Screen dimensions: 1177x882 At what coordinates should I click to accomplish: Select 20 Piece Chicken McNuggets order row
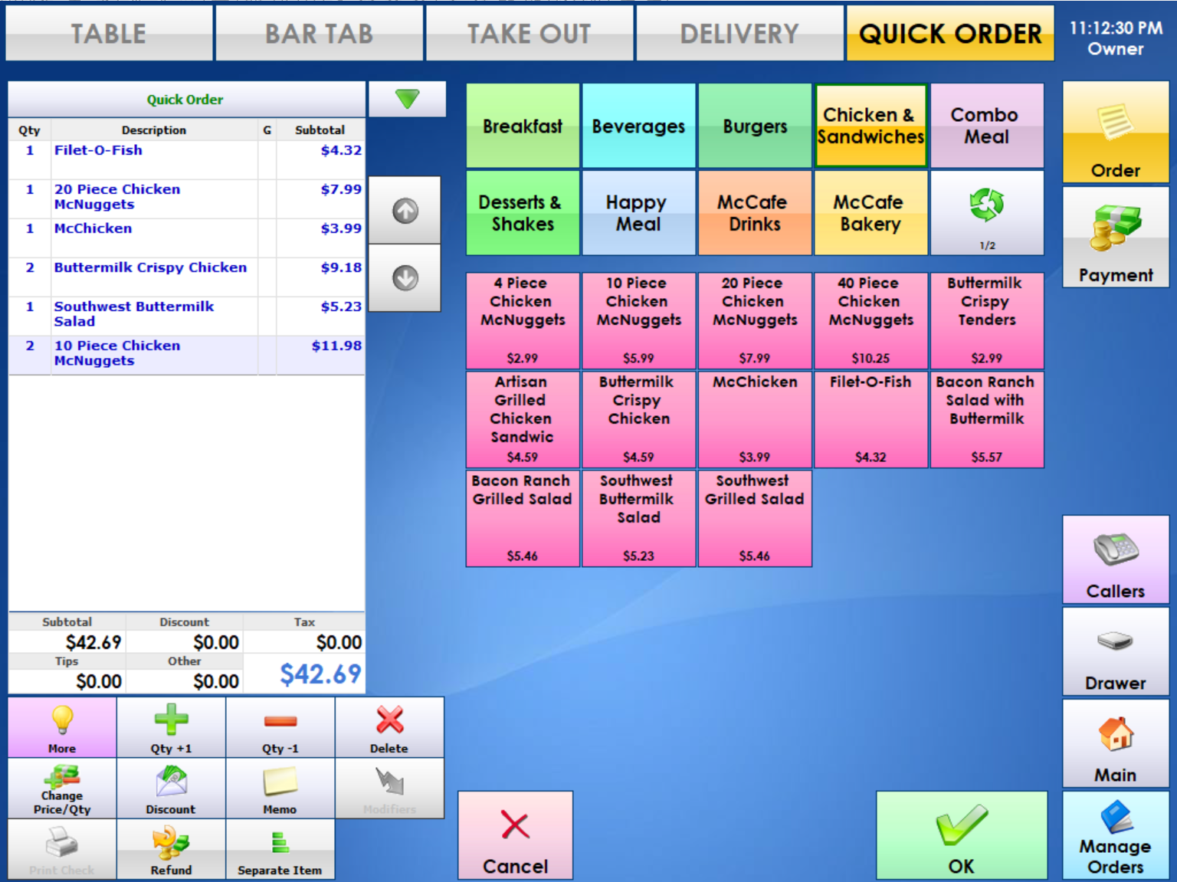186,199
